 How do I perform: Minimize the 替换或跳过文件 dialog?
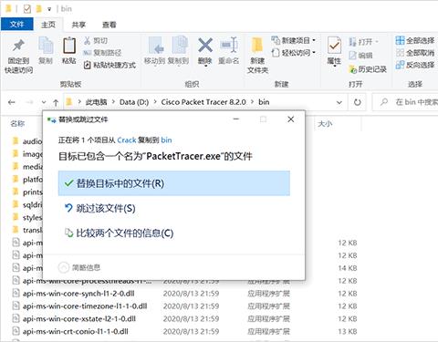236,119
